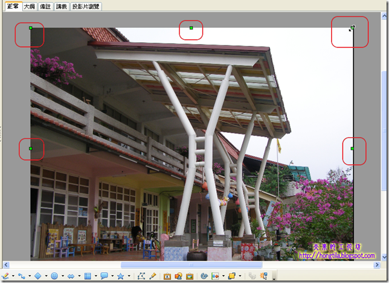This screenshot has width=389, height=283.
Task: Open the Fontwork Gallery
Action: [x=167, y=276]
